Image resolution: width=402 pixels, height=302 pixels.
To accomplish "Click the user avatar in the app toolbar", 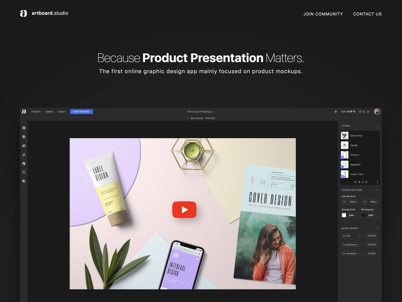I will [377, 111].
